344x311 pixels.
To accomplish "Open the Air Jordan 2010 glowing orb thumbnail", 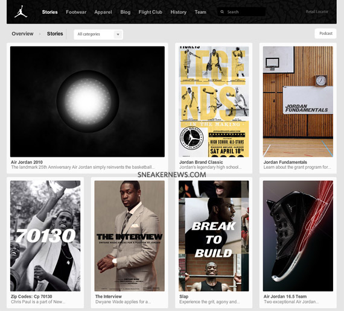I will click(88, 101).
